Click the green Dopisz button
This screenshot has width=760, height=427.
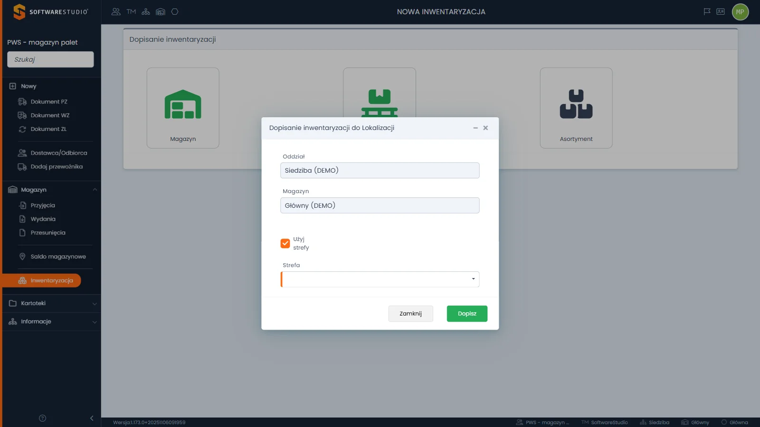coord(467,314)
